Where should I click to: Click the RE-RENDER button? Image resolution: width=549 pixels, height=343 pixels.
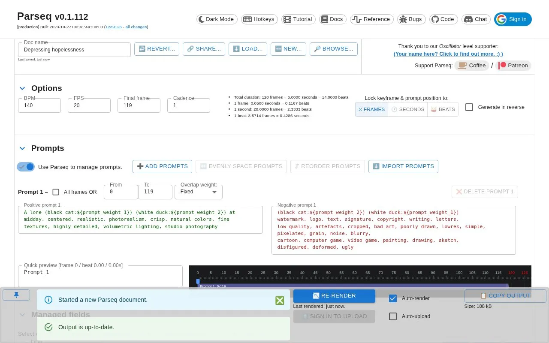click(334, 296)
